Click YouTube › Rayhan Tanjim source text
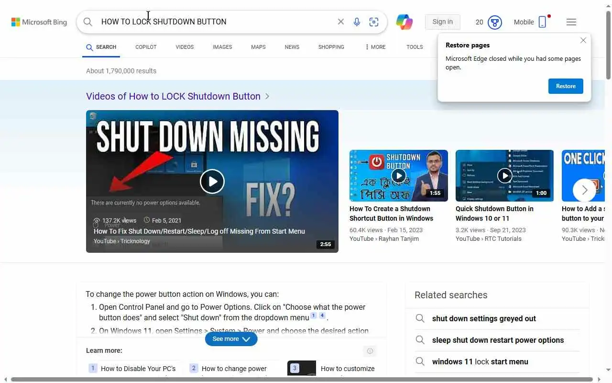 384,238
